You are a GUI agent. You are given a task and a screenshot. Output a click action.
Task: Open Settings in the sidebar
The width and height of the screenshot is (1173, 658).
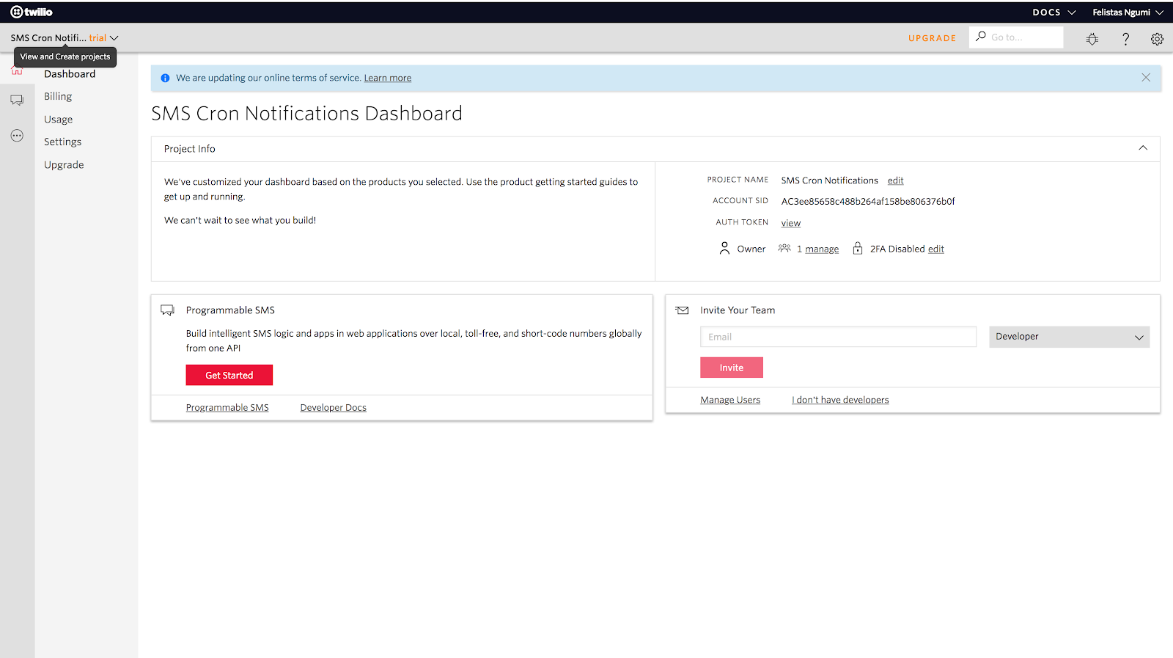pos(63,142)
